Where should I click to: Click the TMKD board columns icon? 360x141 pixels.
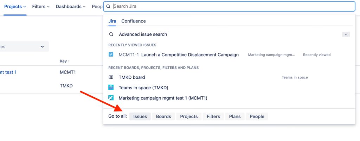pyautogui.click(x=111, y=77)
